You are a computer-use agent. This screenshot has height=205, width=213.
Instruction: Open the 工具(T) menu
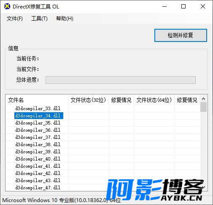tap(39, 19)
